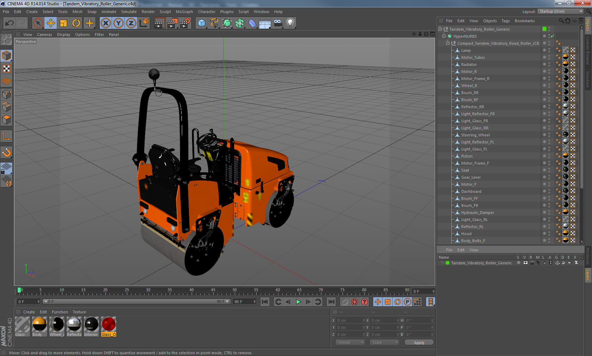Select the Glass material swatch
592x356 pixels.
(x=22, y=326)
